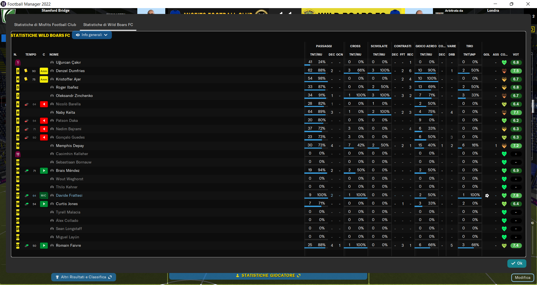Click Romain Faivre condition heart icon
The width and height of the screenshot is (537, 285).
504,246
